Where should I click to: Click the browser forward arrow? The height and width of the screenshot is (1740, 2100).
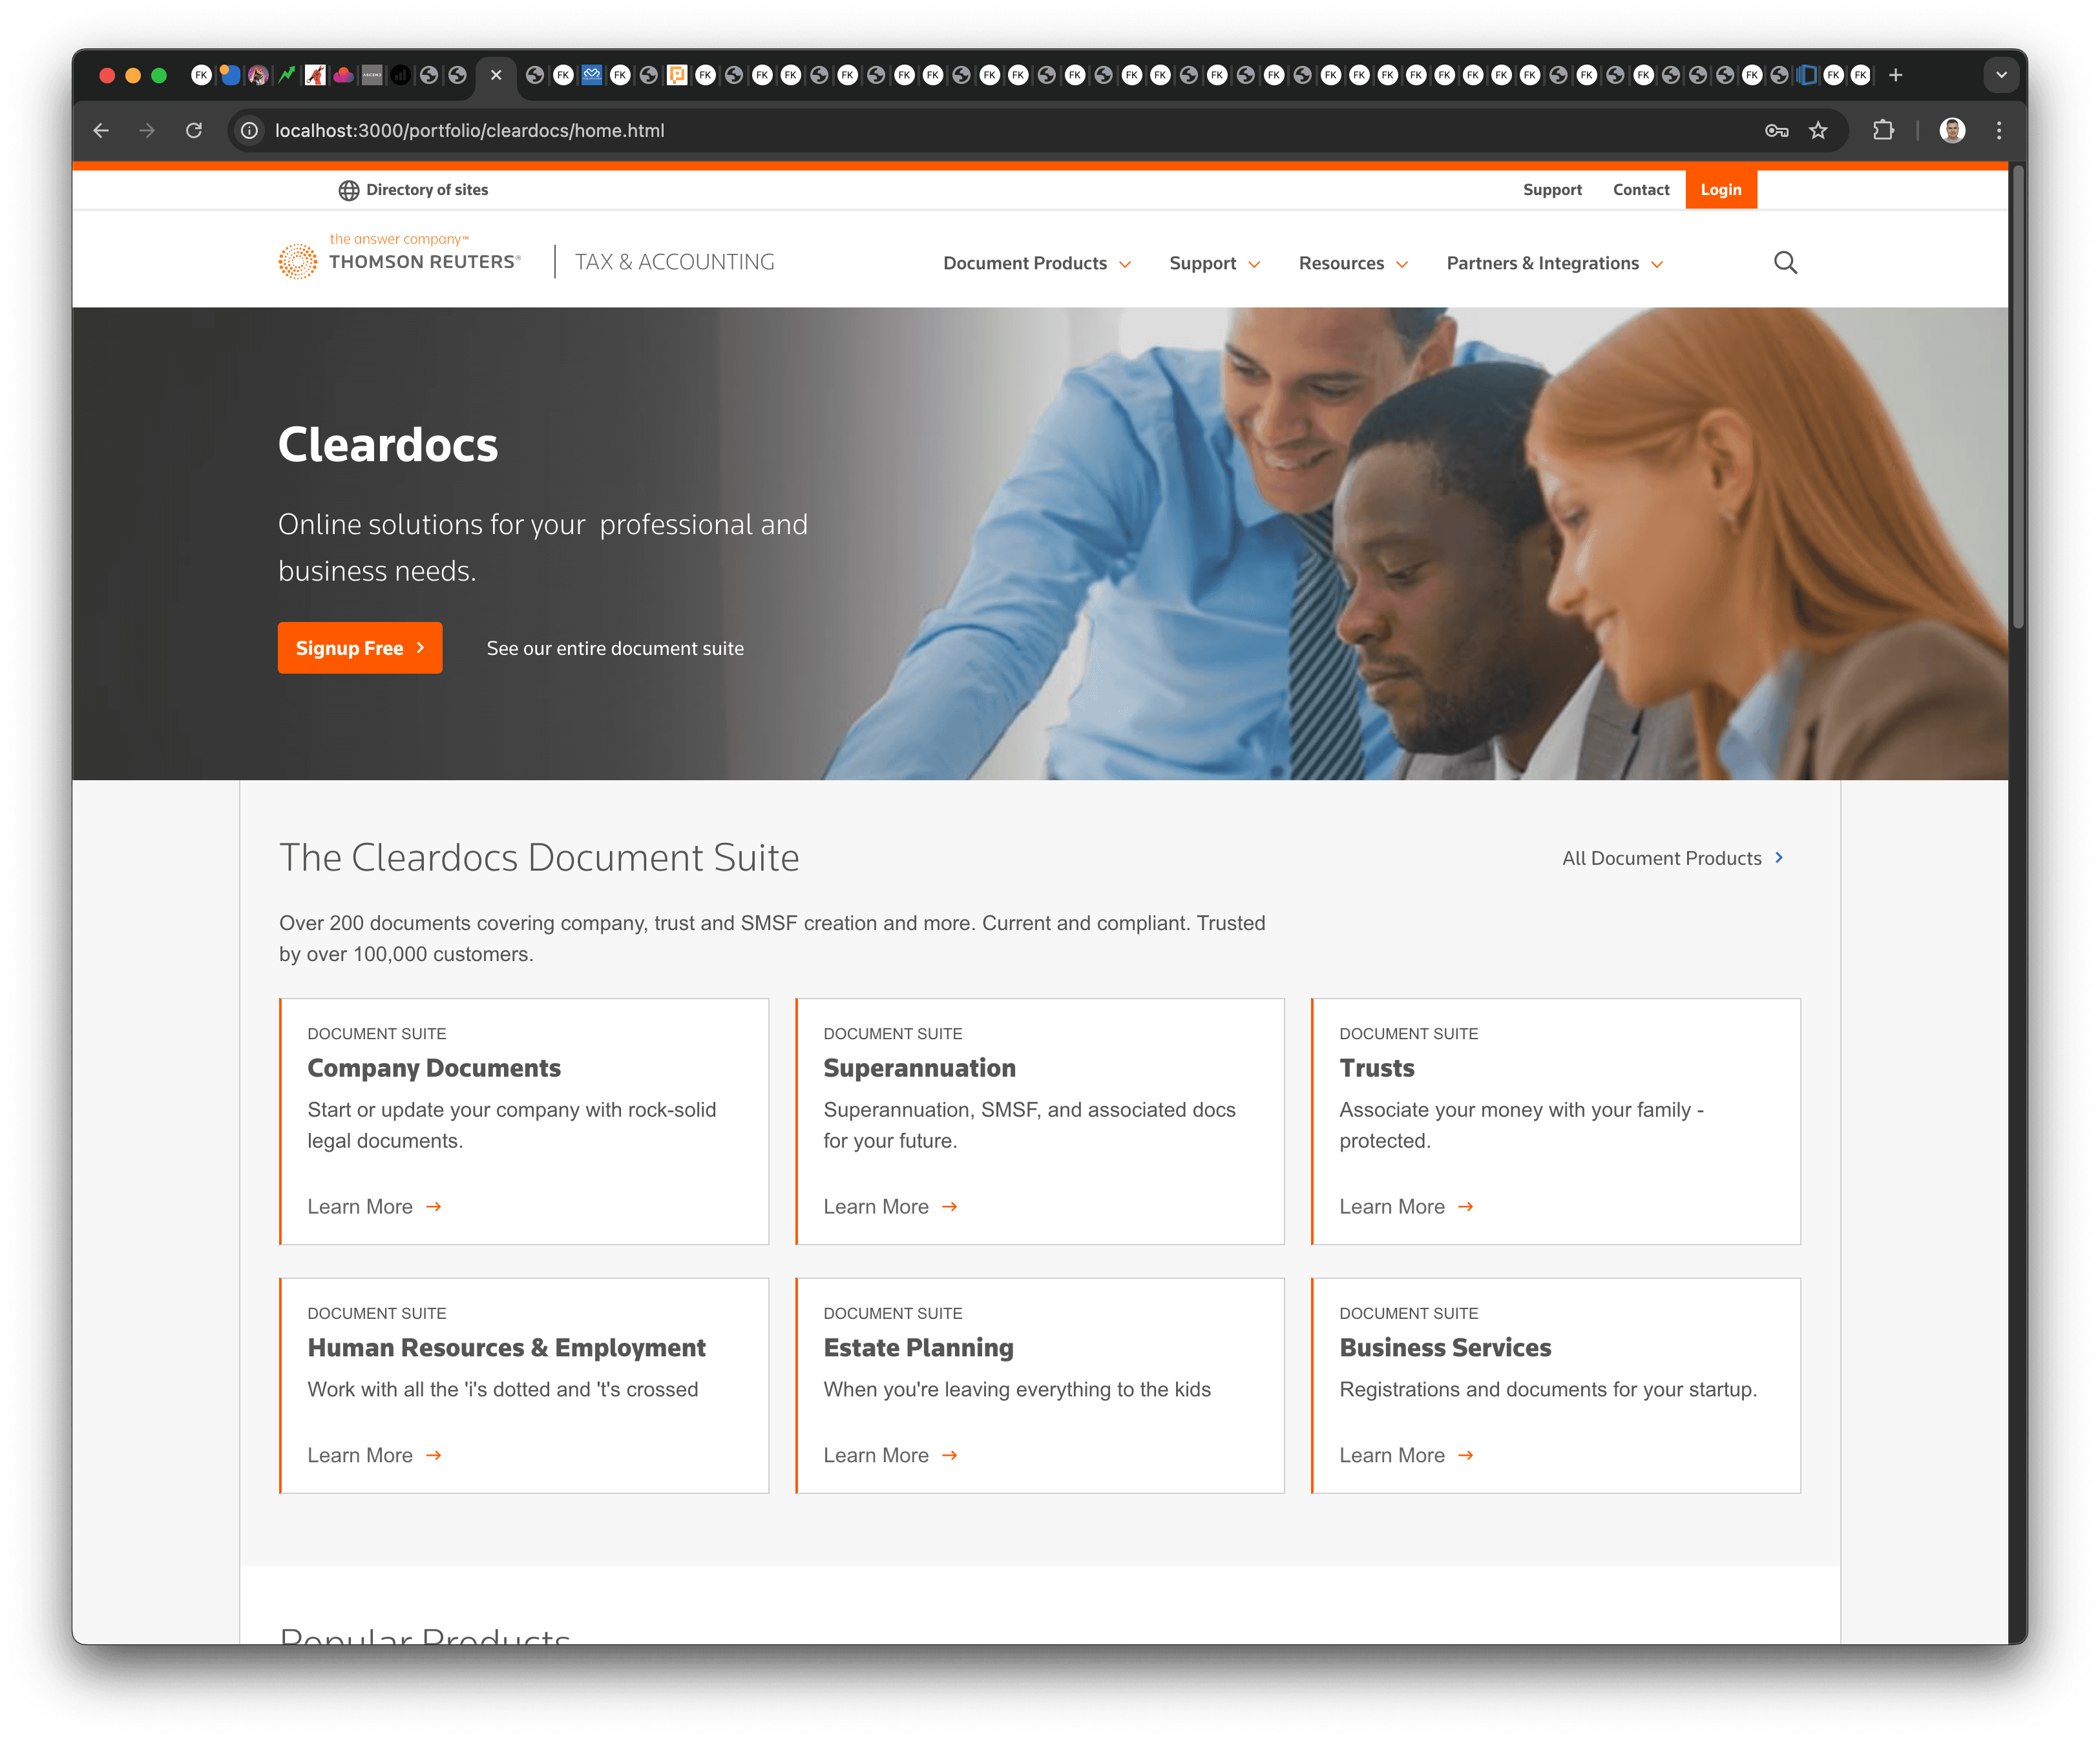pyautogui.click(x=147, y=130)
